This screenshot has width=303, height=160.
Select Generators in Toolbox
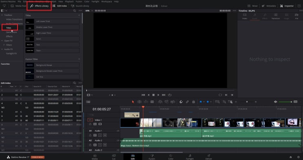[11, 32]
